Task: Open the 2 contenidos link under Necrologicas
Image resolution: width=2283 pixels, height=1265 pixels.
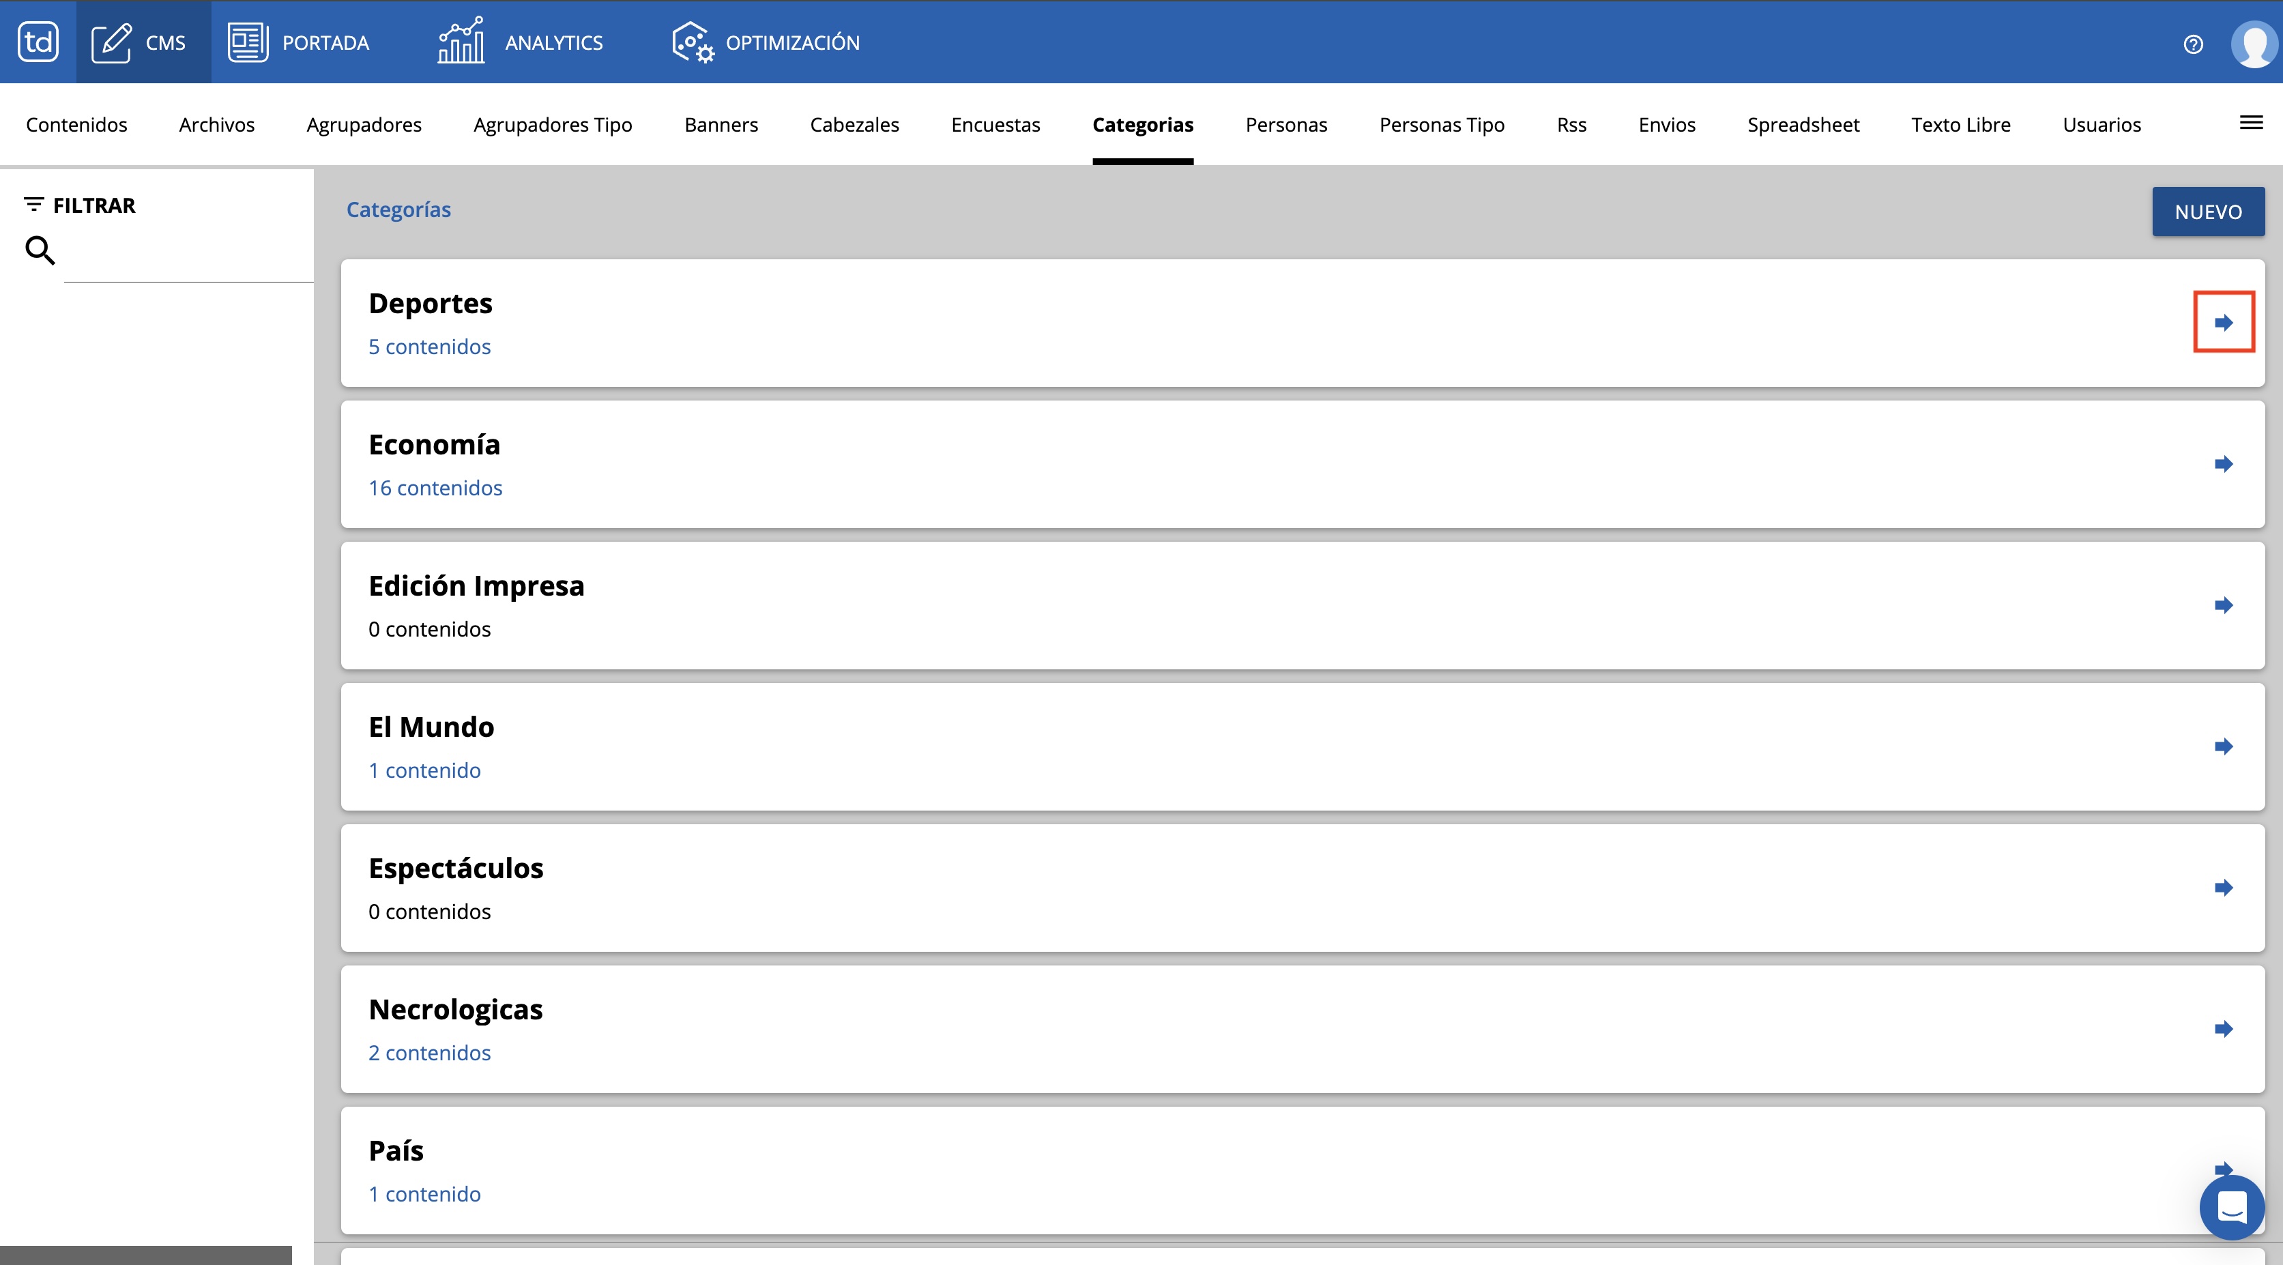Action: 430,1052
